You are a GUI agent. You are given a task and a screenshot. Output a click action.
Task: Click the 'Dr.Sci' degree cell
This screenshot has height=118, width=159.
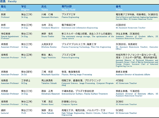(x=24, y=74)
